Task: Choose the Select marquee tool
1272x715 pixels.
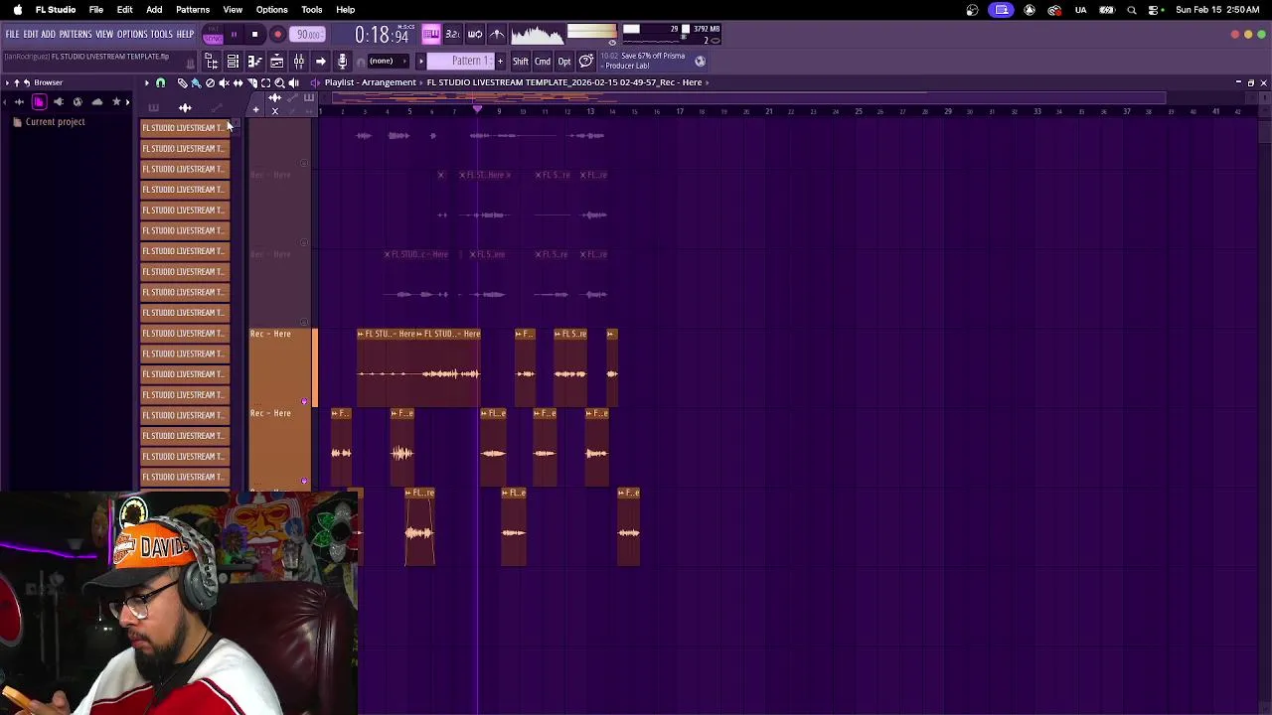Action: point(265,82)
